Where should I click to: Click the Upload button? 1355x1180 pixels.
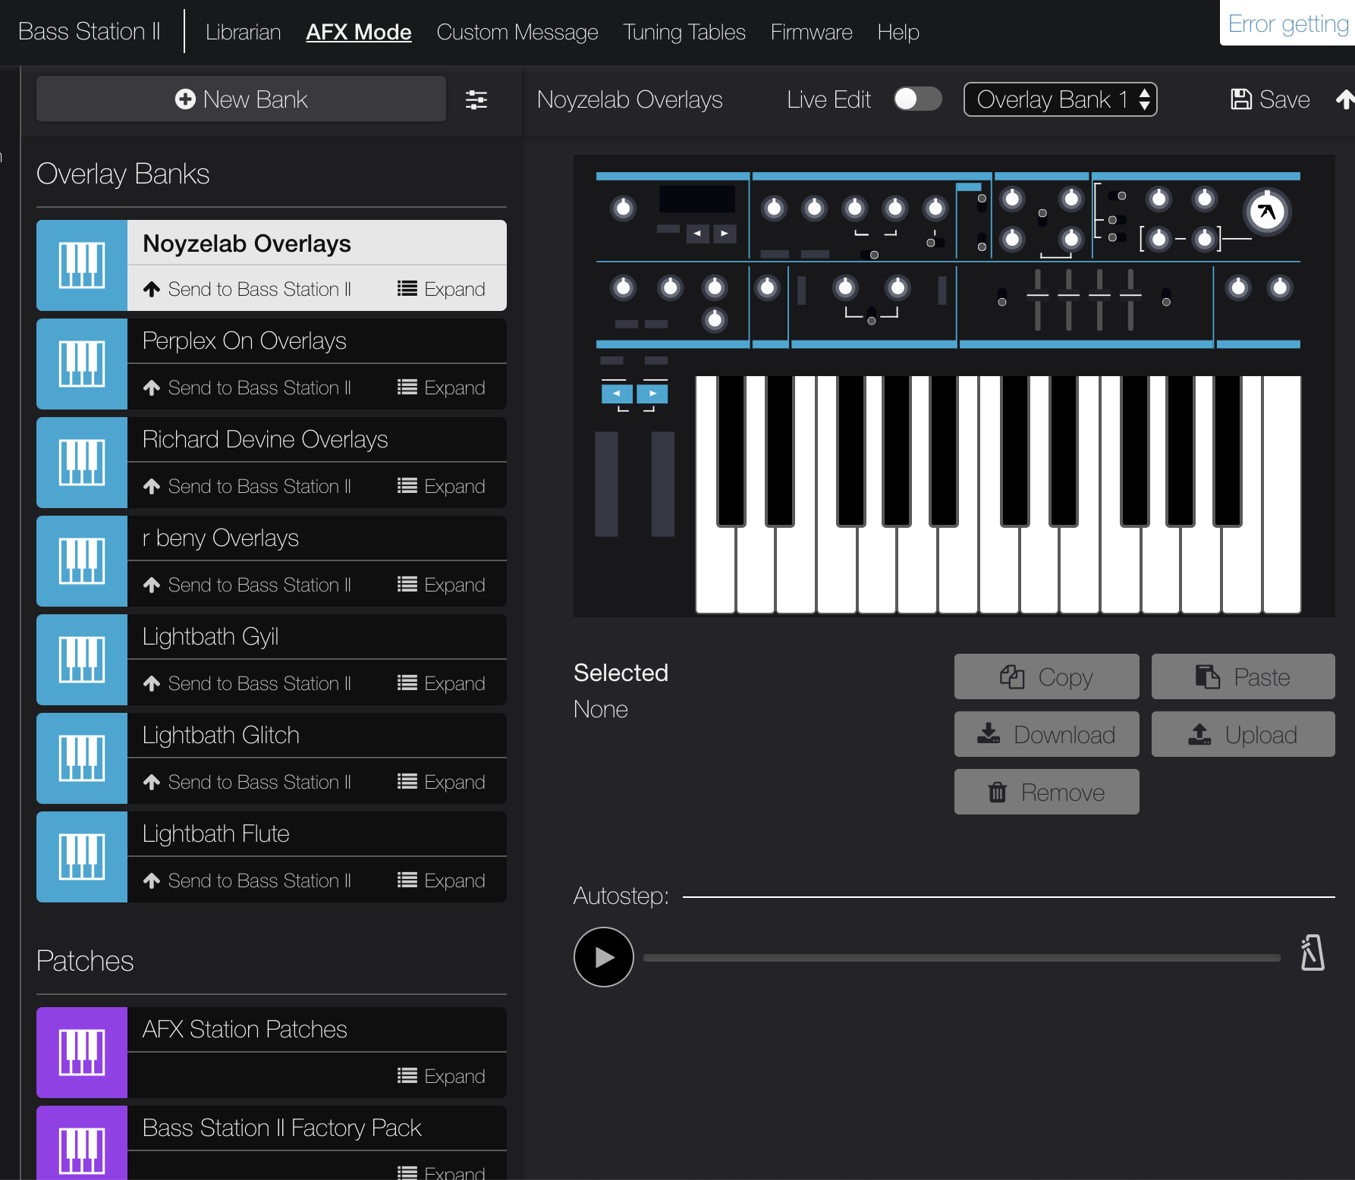(x=1243, y=734)
